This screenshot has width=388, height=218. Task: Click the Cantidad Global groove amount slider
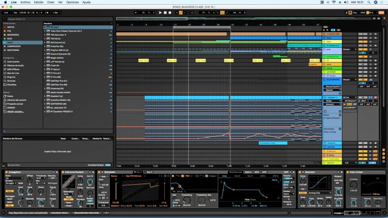point(108,165)
